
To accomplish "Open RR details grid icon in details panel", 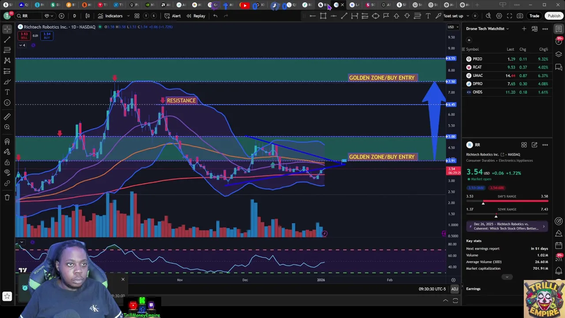I will pyautogui.click(x=524, y=145).
